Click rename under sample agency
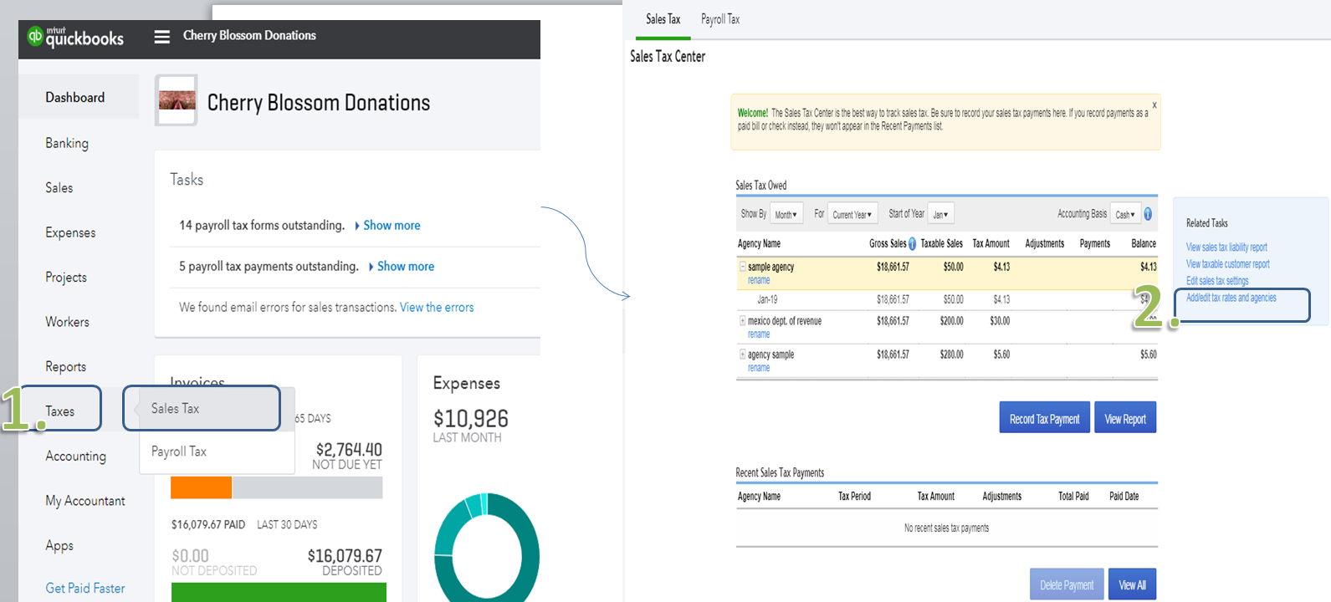 pyautogui.click(x=759, y=280)
